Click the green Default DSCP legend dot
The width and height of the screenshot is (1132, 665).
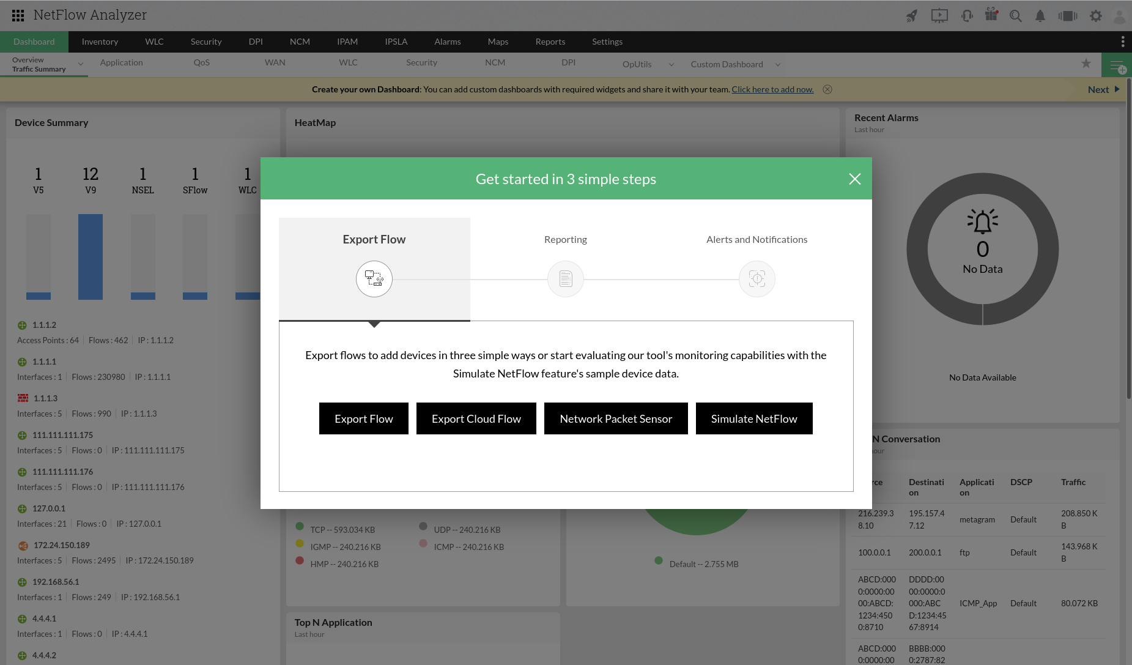point(659,560)
